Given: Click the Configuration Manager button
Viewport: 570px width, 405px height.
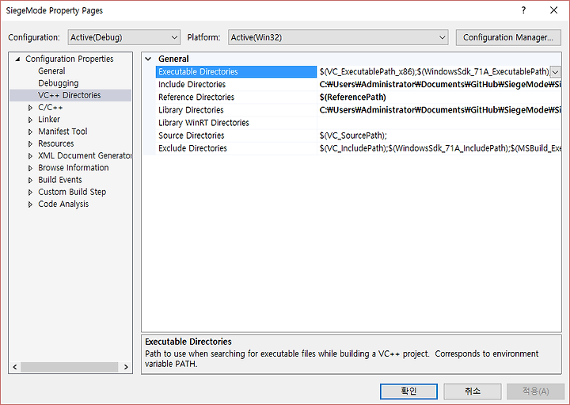Looking at the screenshot, I should click(508, 37).
